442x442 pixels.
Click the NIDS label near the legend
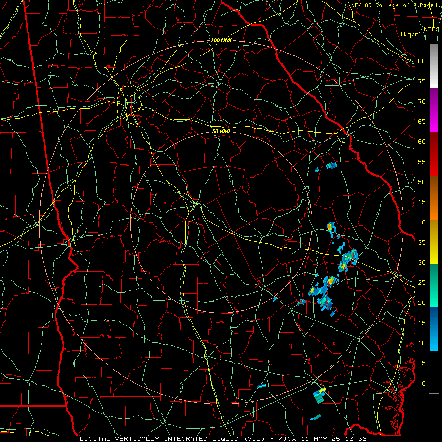coord(432,29)
